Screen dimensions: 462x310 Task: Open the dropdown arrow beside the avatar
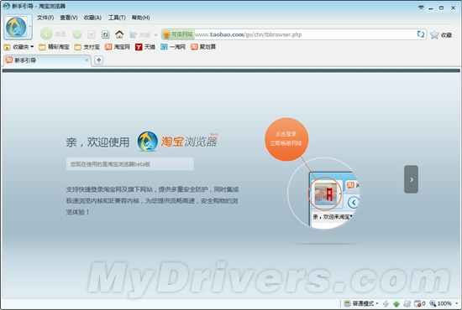pyautogui.click(x=29, y=27)
